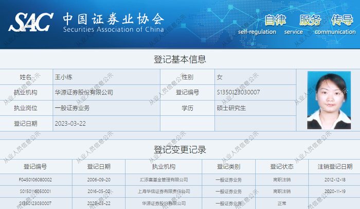Screen dimensions: 360x209
Task: Click 华源证券股份有限公司 in basic info table
Action: click(x=84, y=93)
